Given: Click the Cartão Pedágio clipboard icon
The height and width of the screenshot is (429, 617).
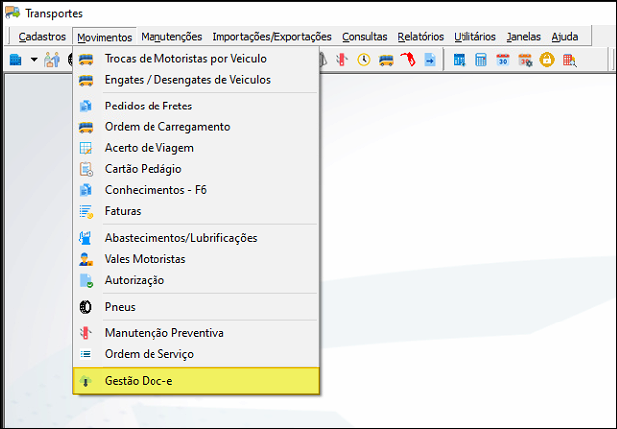Looking at the screenshot, I should tap(86, 169).
